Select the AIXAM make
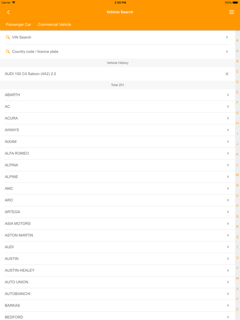The height and width of the screenshot is (320, 240). point(117,142)
